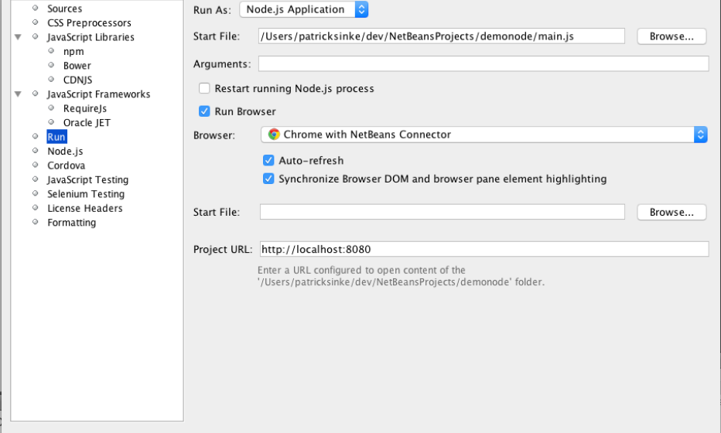
Task: Open the Run As dropdown
Action: tap(304, 10)
